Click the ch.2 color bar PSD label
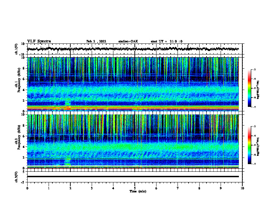The image size is (273, 211). 258,147
